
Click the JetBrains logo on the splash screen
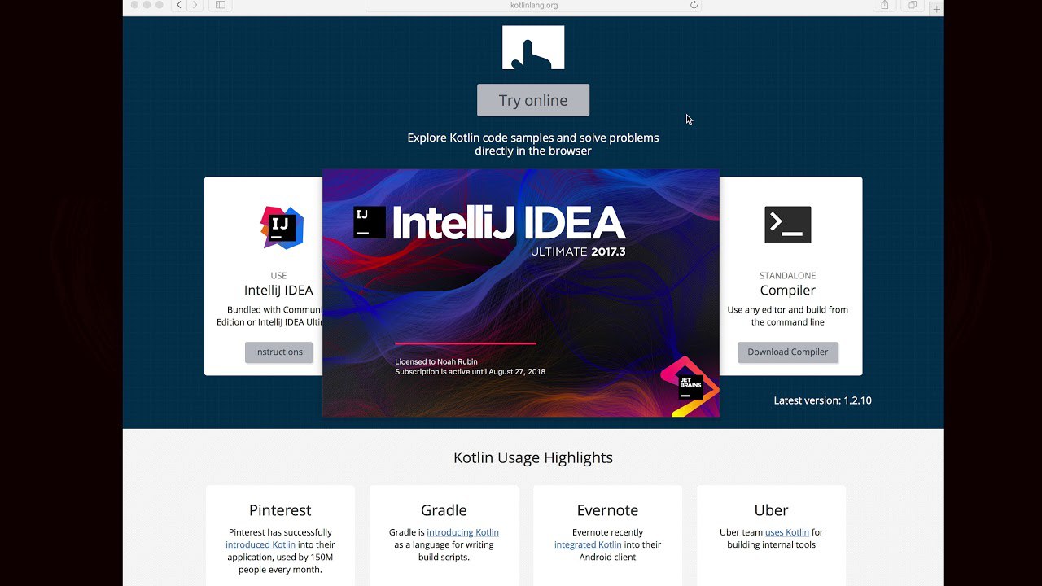(x=690, y=387)
